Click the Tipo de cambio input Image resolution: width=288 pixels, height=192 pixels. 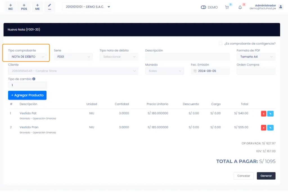(28, 85)
